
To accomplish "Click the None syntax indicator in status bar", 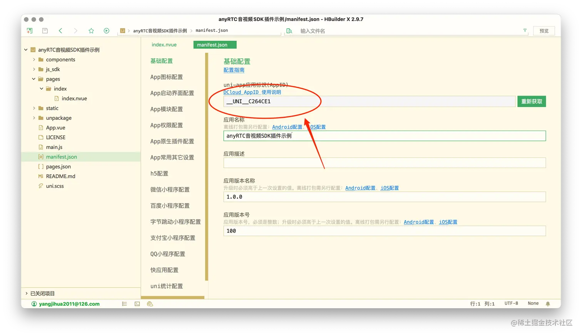I will tap(533, 303).
